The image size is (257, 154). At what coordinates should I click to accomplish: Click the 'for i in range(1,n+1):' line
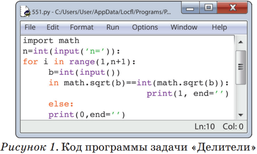click(x=79, y=62)
